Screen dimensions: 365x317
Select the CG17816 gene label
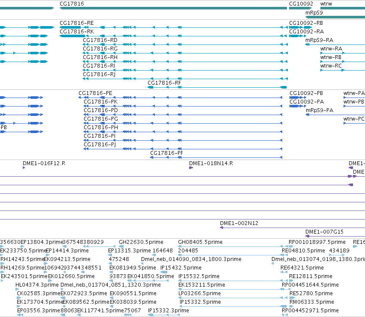(72, 4)
